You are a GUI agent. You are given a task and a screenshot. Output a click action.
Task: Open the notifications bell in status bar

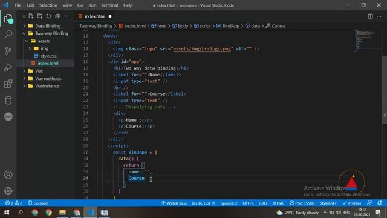point(380,203)
